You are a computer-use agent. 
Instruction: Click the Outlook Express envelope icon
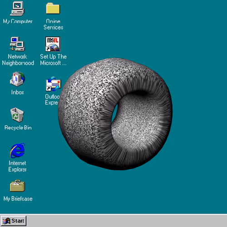coord(53,84)
